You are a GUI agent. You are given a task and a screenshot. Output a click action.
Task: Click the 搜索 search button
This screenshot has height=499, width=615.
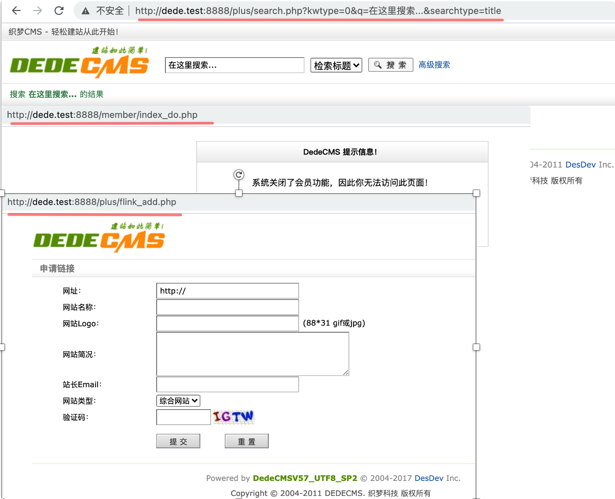[x=390, y=65]
